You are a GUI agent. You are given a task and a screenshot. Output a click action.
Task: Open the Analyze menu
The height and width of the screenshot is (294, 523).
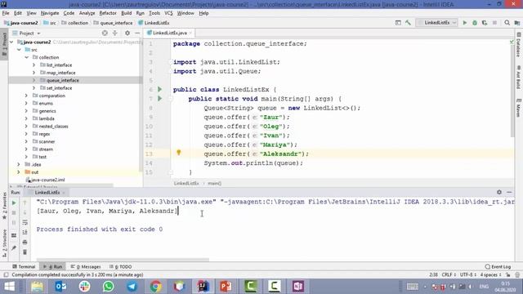(x=87, y=13)
